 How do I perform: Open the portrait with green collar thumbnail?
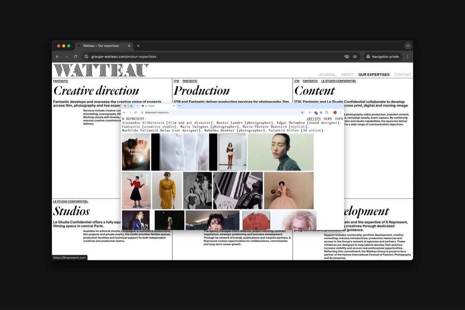coord(281,152)
